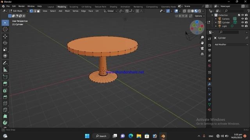Select the Extrude Region tool
Screen dimensions: 250x140
click(x=5, y=84)
